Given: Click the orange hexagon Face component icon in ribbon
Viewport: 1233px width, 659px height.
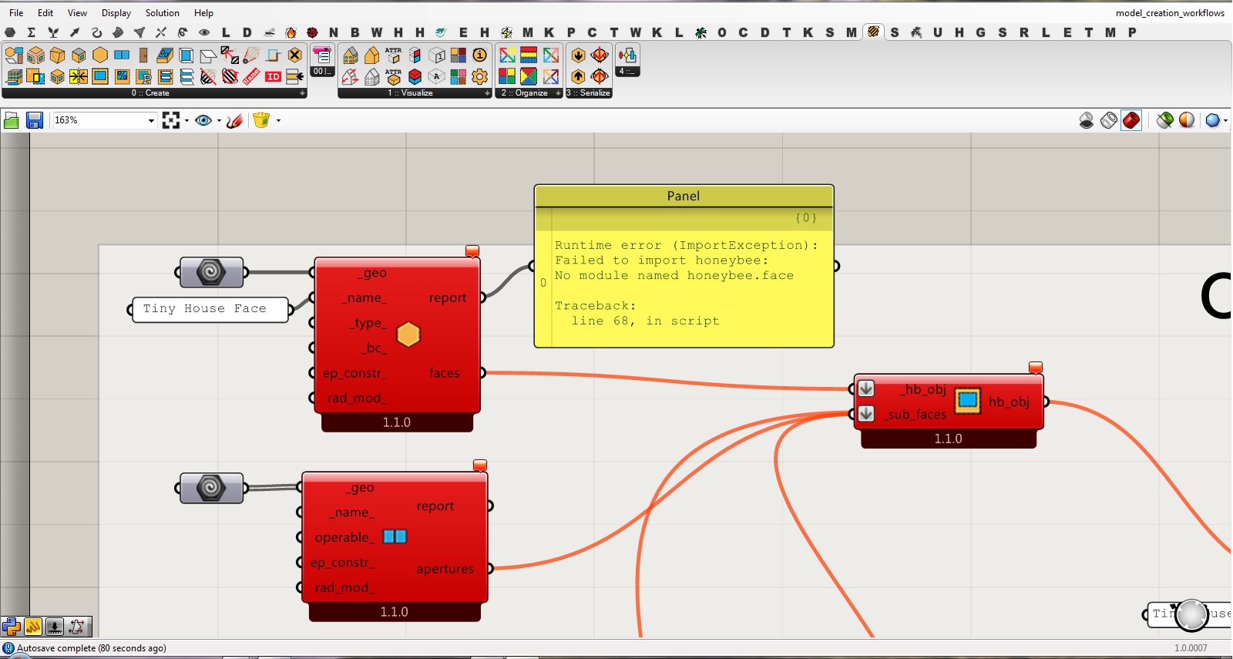Looking at the screenshot, I should [100, 55].
